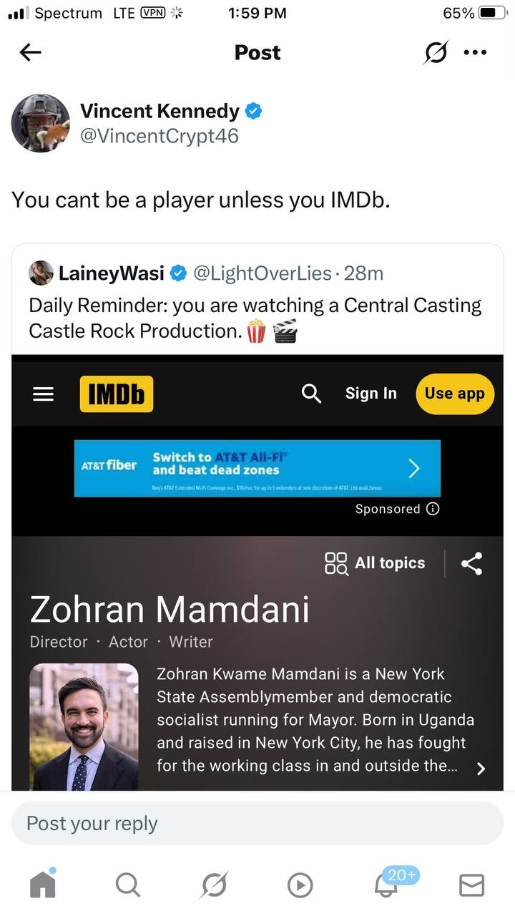Open the three-dot more options menu

[475, 52]
